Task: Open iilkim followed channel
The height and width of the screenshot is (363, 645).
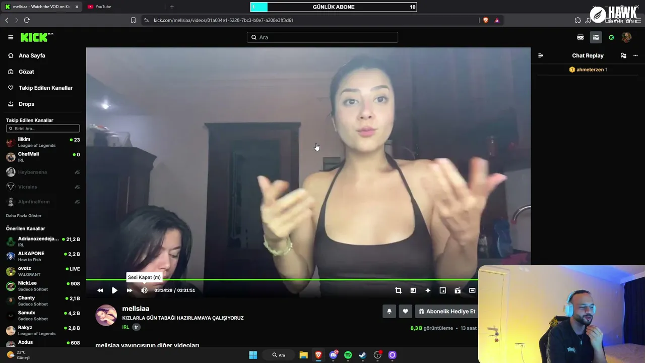Action: [43, 142]
